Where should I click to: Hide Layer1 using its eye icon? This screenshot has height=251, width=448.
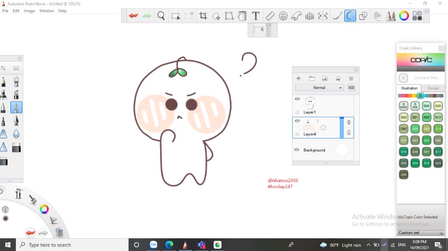tap(297, 99)
